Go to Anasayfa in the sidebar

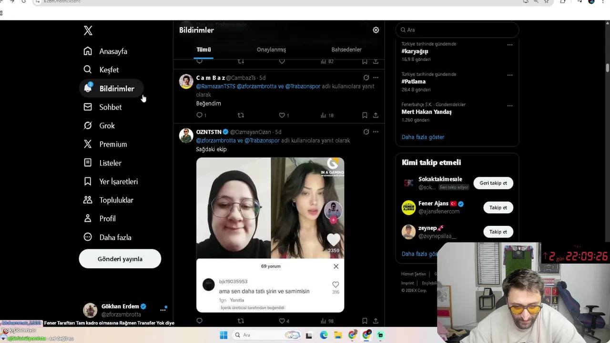[105, 51]
